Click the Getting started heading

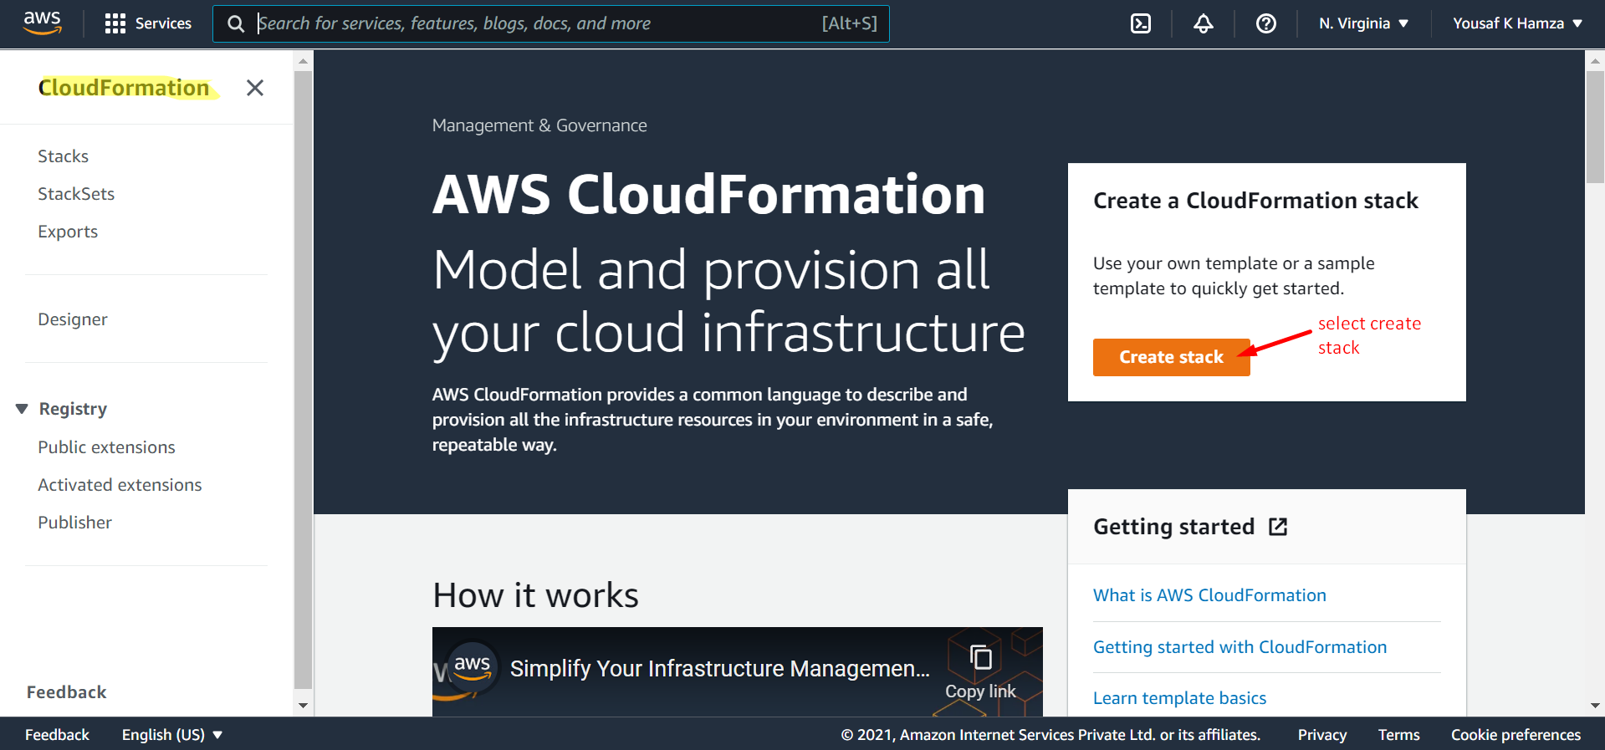[x=1173, y=527]
